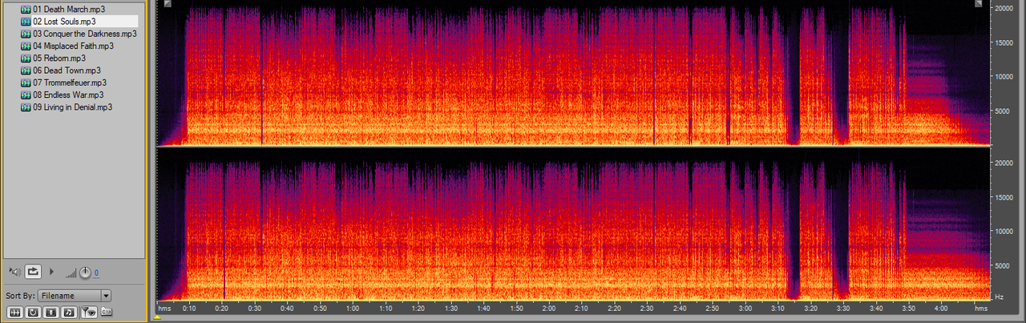This screenshot has height=323, width=1026.
Task: Click the 0:10 mark on time ruler
Action: pos(189,308)
